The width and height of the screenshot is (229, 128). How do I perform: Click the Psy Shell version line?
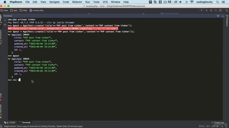[x=41, y=22]
